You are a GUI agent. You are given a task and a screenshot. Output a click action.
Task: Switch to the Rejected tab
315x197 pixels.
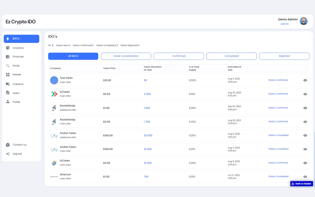pos(284,56)
